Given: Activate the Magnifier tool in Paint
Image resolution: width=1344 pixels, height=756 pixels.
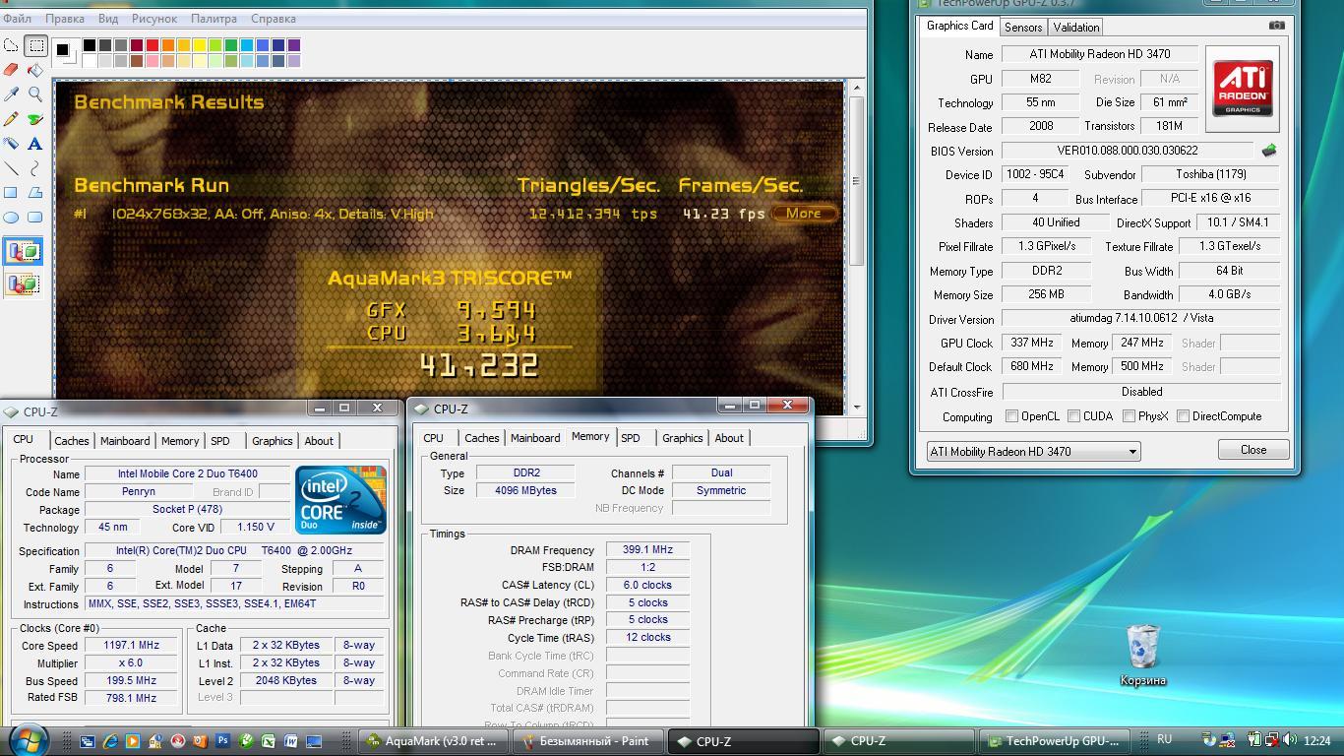Looking at the screenshot, I should [x=35, y=94].
